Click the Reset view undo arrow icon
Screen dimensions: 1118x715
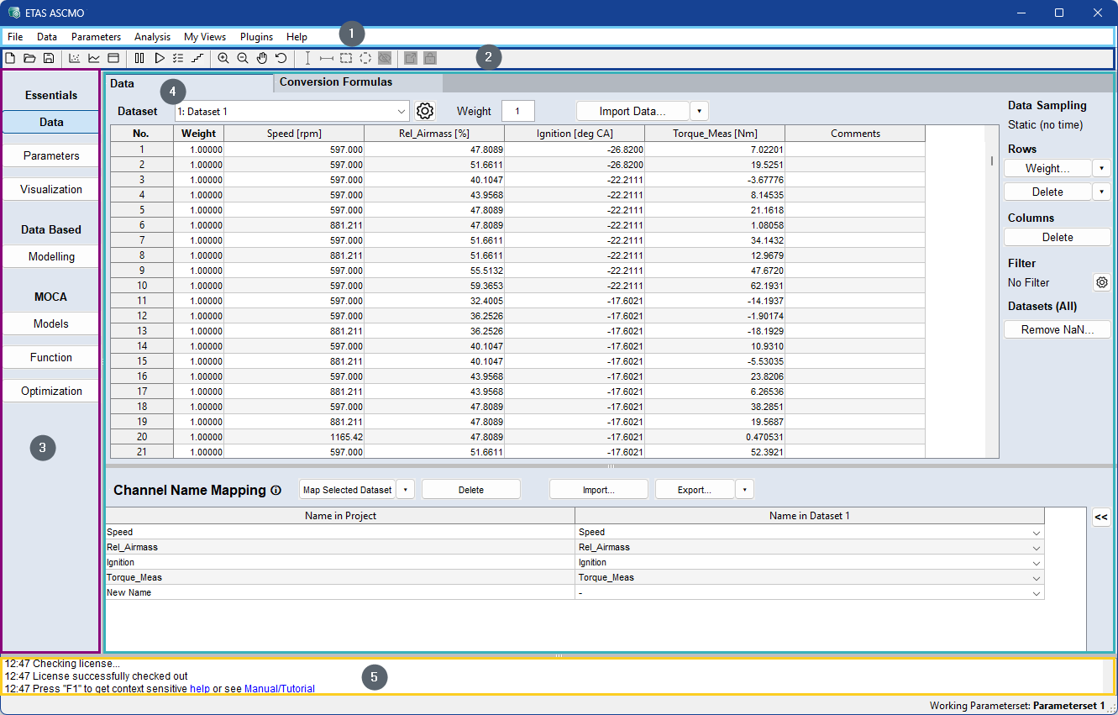click(x=281, y=58)
